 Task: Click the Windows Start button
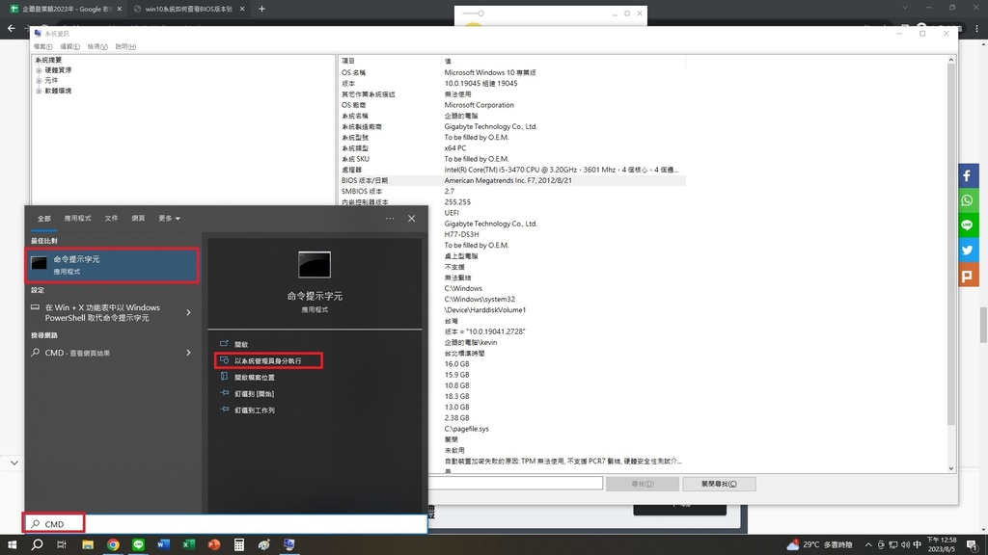point(12,544)
